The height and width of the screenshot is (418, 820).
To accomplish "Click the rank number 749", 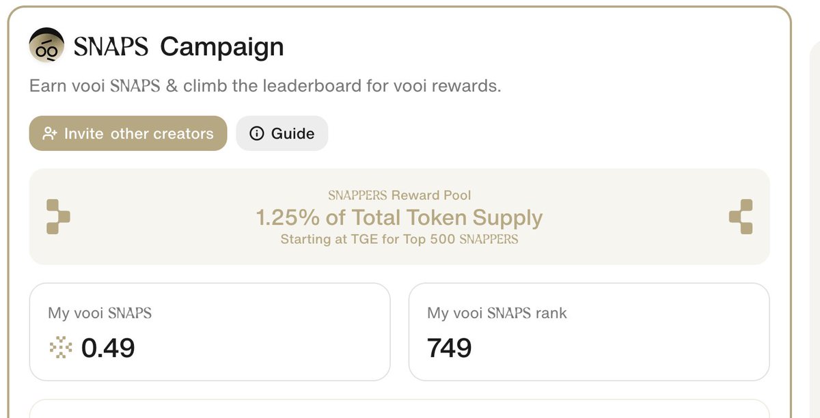I will [450, 348].
